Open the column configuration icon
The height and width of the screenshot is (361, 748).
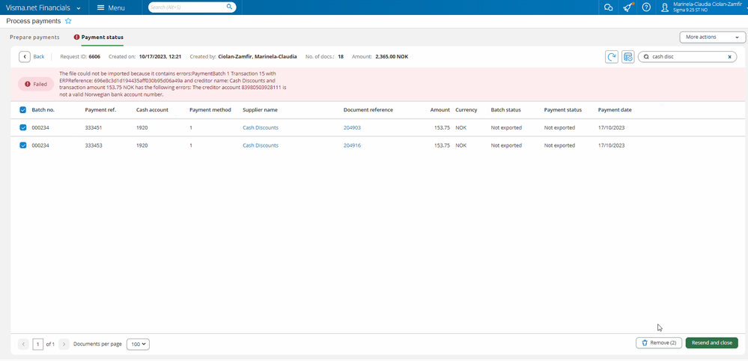point(627,57)
